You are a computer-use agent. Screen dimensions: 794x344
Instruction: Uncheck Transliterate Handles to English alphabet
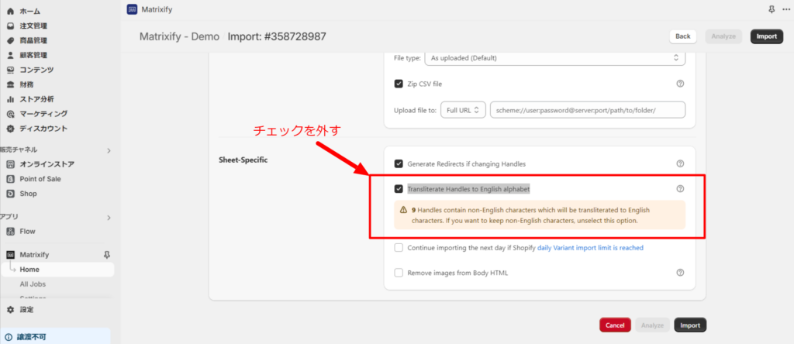click(x=399, y=189)
